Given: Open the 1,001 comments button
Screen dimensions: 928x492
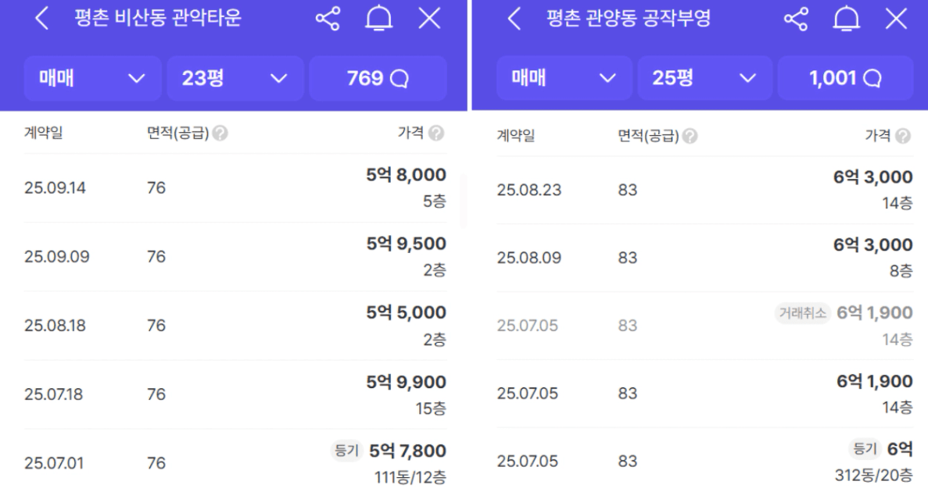Looking at the screenshot, I should [844, 78].
